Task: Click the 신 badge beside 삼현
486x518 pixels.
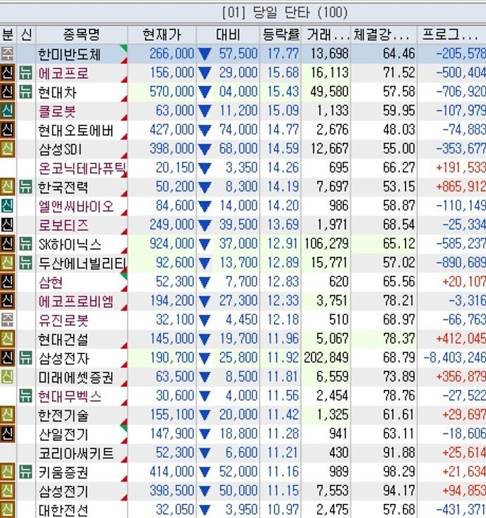Action: coord(7,282)
